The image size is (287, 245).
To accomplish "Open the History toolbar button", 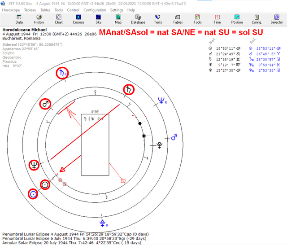I will tap(39, 19).
